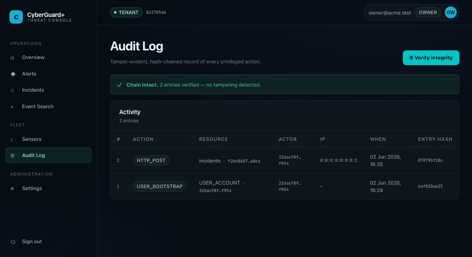This screenshot has height=257, width=472.
Task: Click the Verify integrity button
Action: [431, 58]
